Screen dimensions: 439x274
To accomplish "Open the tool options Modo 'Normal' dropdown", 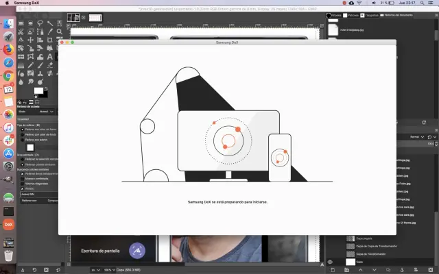I will pyautogui.click(x=47, y=110).
